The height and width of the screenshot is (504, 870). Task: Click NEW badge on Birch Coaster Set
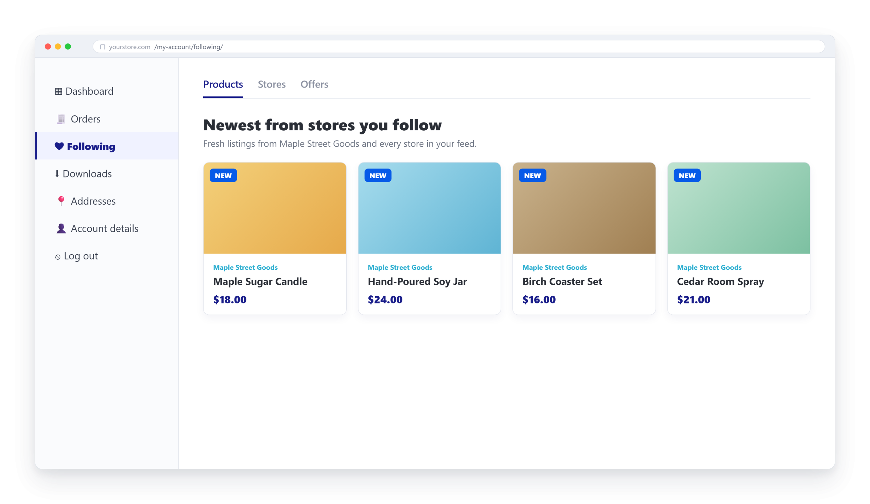533,175
